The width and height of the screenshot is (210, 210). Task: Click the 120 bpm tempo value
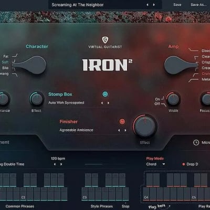pyautogui.click(x=58, y=159)
